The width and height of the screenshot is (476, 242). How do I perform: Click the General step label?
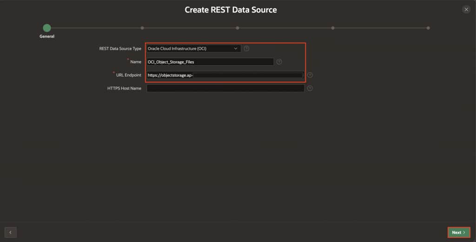point(47,36)
